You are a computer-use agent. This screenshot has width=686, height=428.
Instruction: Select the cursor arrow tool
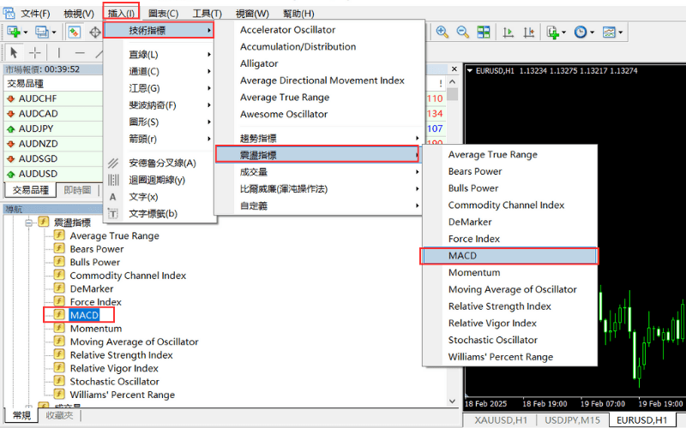14,53
